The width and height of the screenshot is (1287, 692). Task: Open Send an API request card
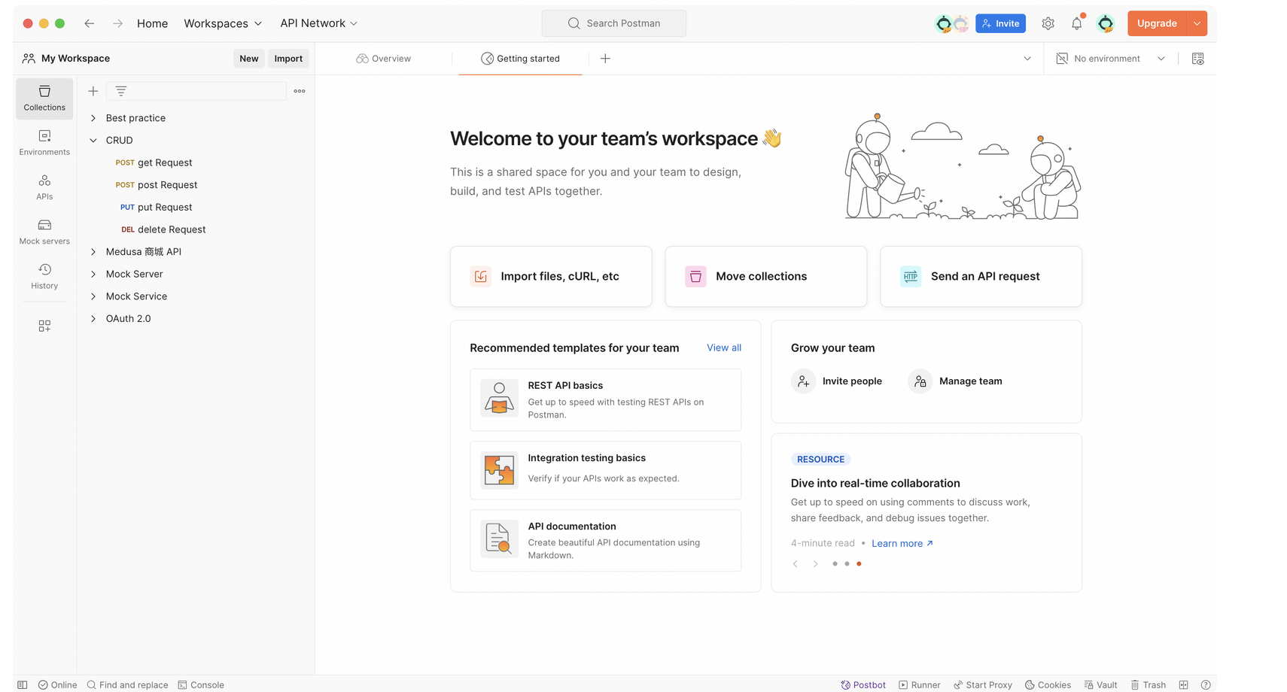point(981,276)
